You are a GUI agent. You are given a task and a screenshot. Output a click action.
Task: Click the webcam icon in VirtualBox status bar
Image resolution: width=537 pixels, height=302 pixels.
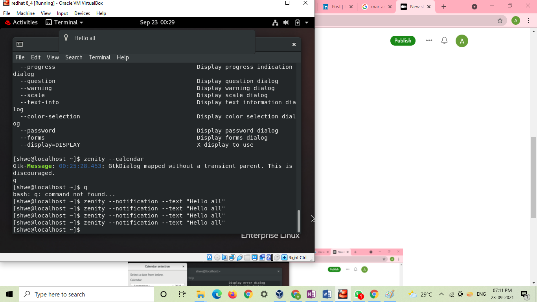pos(262,257)
